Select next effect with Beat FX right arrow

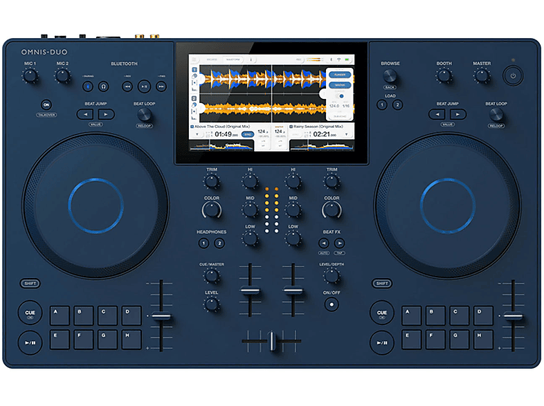point(339,243)
